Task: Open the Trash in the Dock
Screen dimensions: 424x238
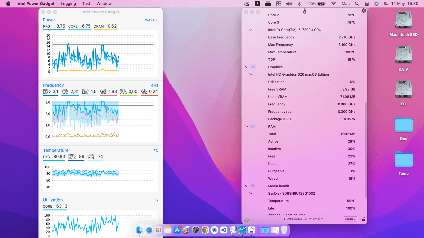Action: tap(284, 230)
